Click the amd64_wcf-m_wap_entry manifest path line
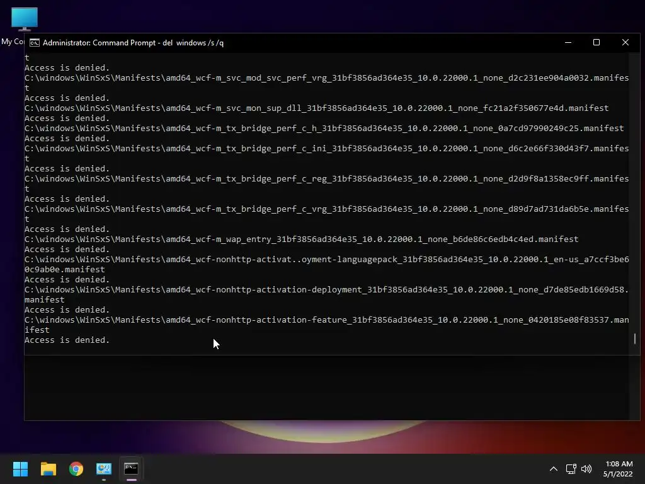This screenshot has width=645, height=484. 302,239
